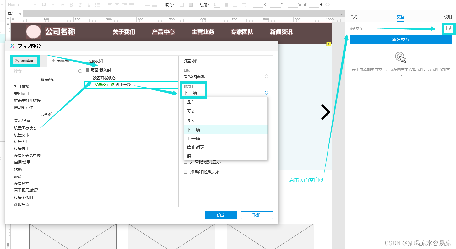Toggle bold formatting
The height and width of the screenshot is (249, 456).
[x=71, y=5]
